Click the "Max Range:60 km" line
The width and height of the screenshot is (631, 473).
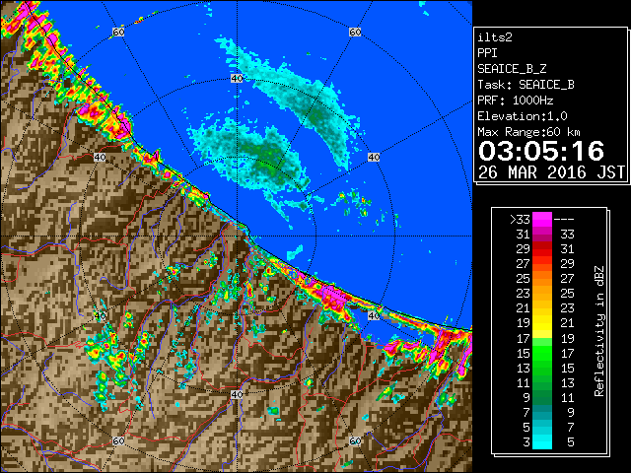(x=528, y=132)
